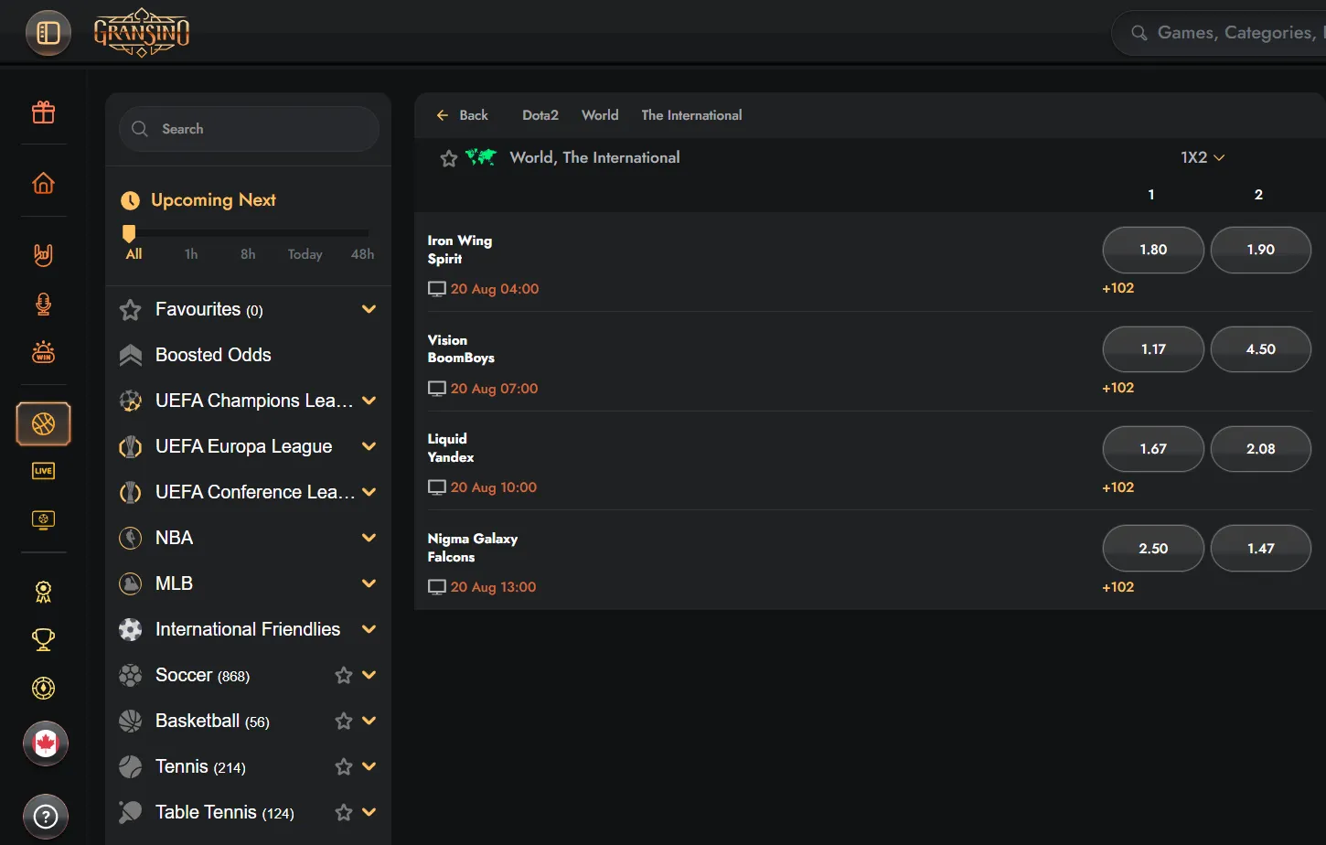Select the 1h time filter
Screen dimensions: 1326x845
(x=191, y=254)
